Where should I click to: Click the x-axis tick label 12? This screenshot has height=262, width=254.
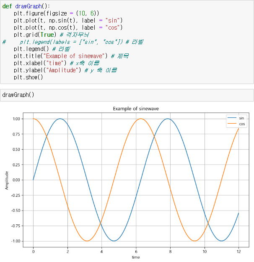[x=238, y=252]
